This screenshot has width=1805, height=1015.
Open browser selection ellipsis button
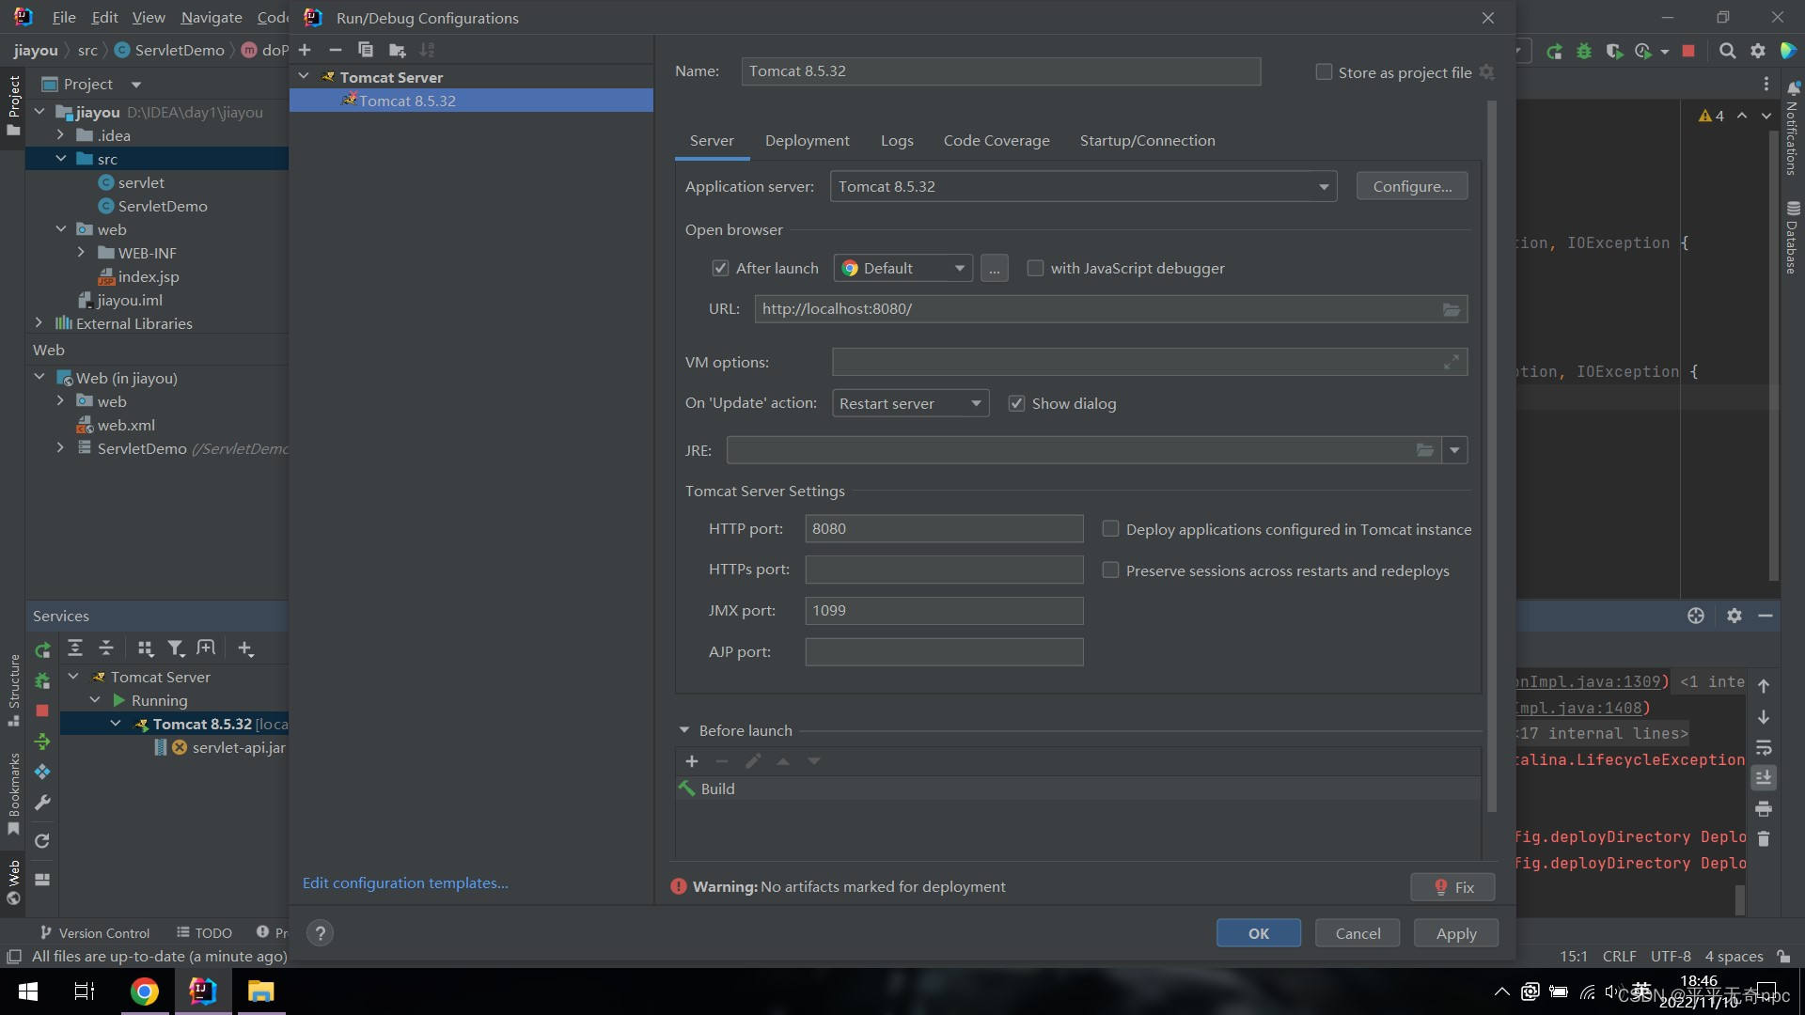tap(994, 269)
